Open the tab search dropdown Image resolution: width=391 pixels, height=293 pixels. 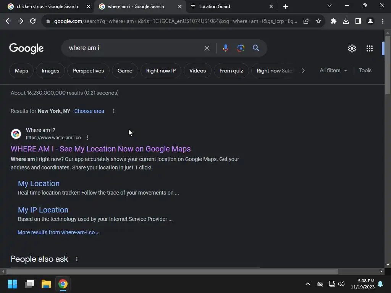pyautogui.click(x=330, y=5)
